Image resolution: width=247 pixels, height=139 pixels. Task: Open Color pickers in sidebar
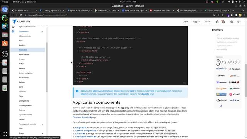tap(24, 101)
